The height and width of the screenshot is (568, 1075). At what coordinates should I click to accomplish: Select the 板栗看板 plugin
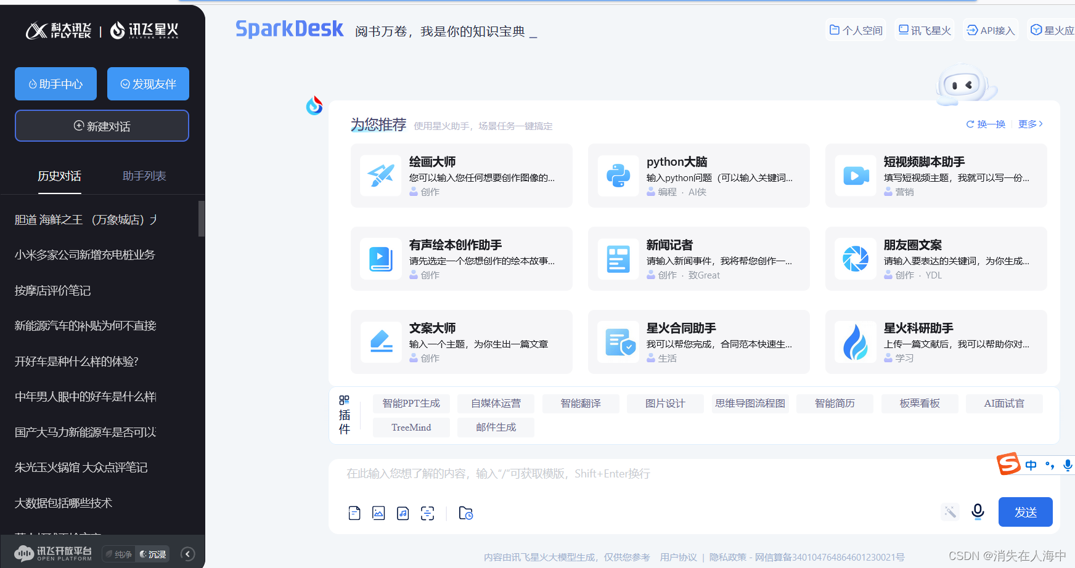920,404
